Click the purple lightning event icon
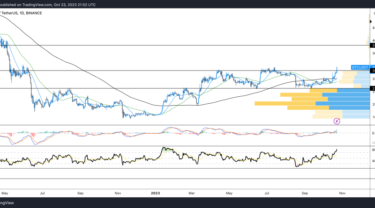 click(337, 121)
